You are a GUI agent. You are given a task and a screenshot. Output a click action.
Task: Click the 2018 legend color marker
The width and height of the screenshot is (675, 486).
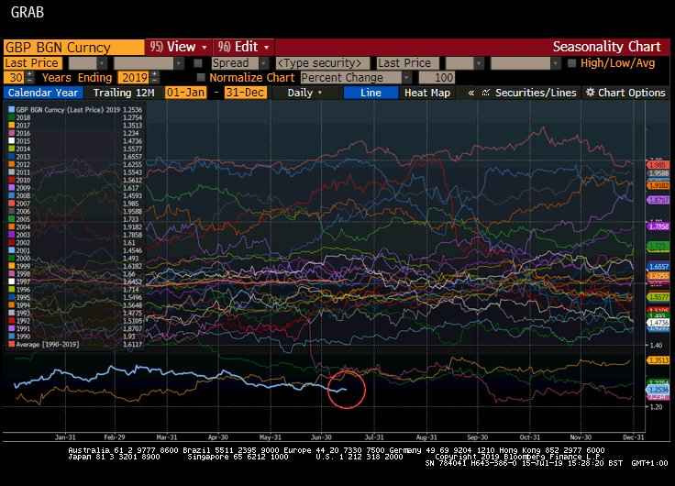(10, 117)
